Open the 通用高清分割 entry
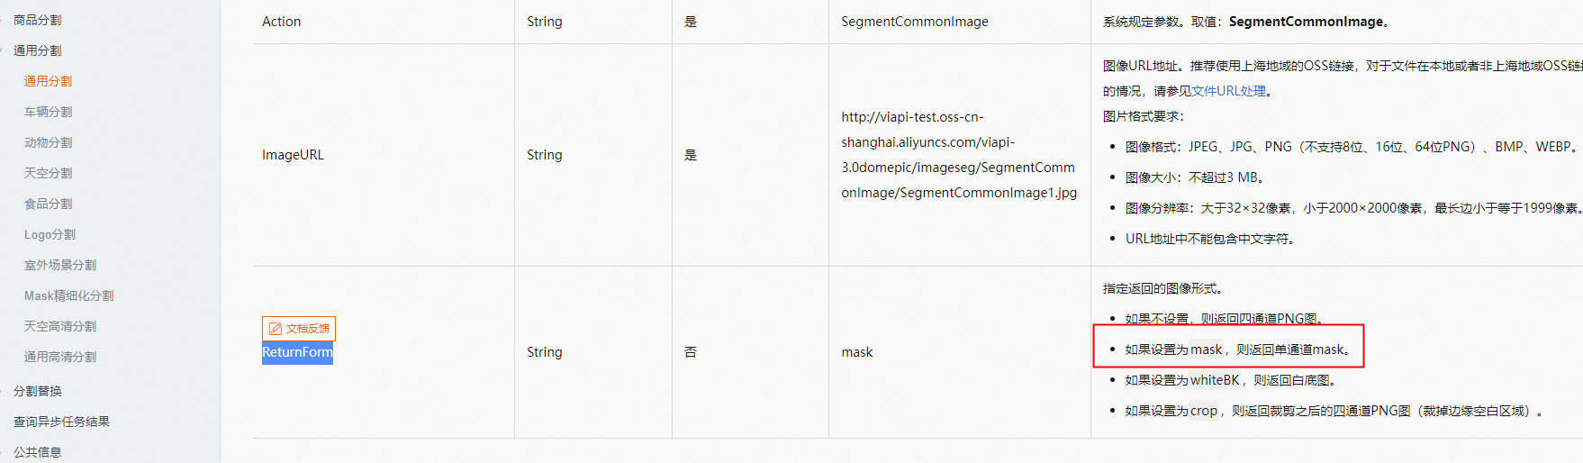Image resolution: width=1583 pixels, height=463 pixels. click(60, 357)
